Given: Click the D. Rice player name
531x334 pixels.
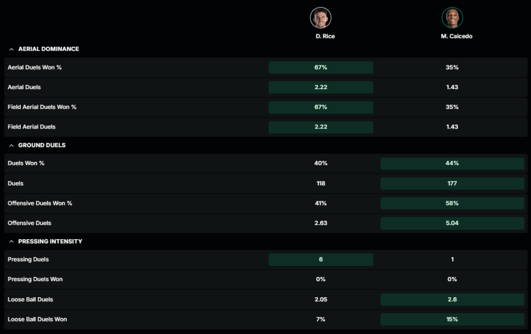Looking at the screenshot, I should (325, 36).
